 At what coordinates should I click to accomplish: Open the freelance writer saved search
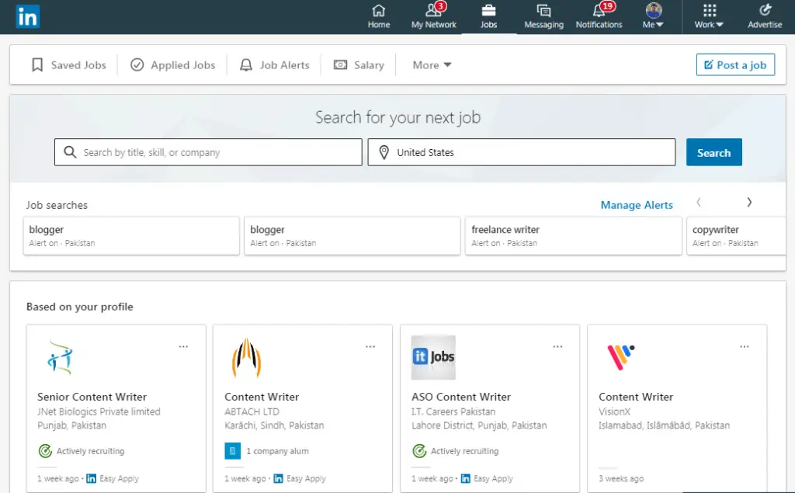pos(574,236)
